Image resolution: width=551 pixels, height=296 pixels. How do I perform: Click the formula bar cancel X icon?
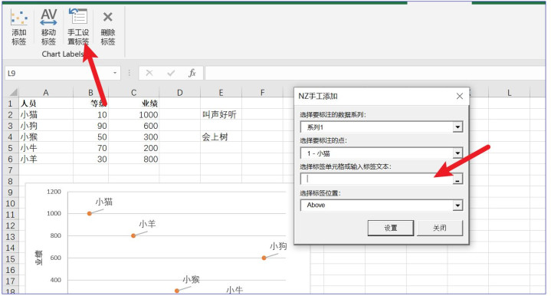(149, 73)
